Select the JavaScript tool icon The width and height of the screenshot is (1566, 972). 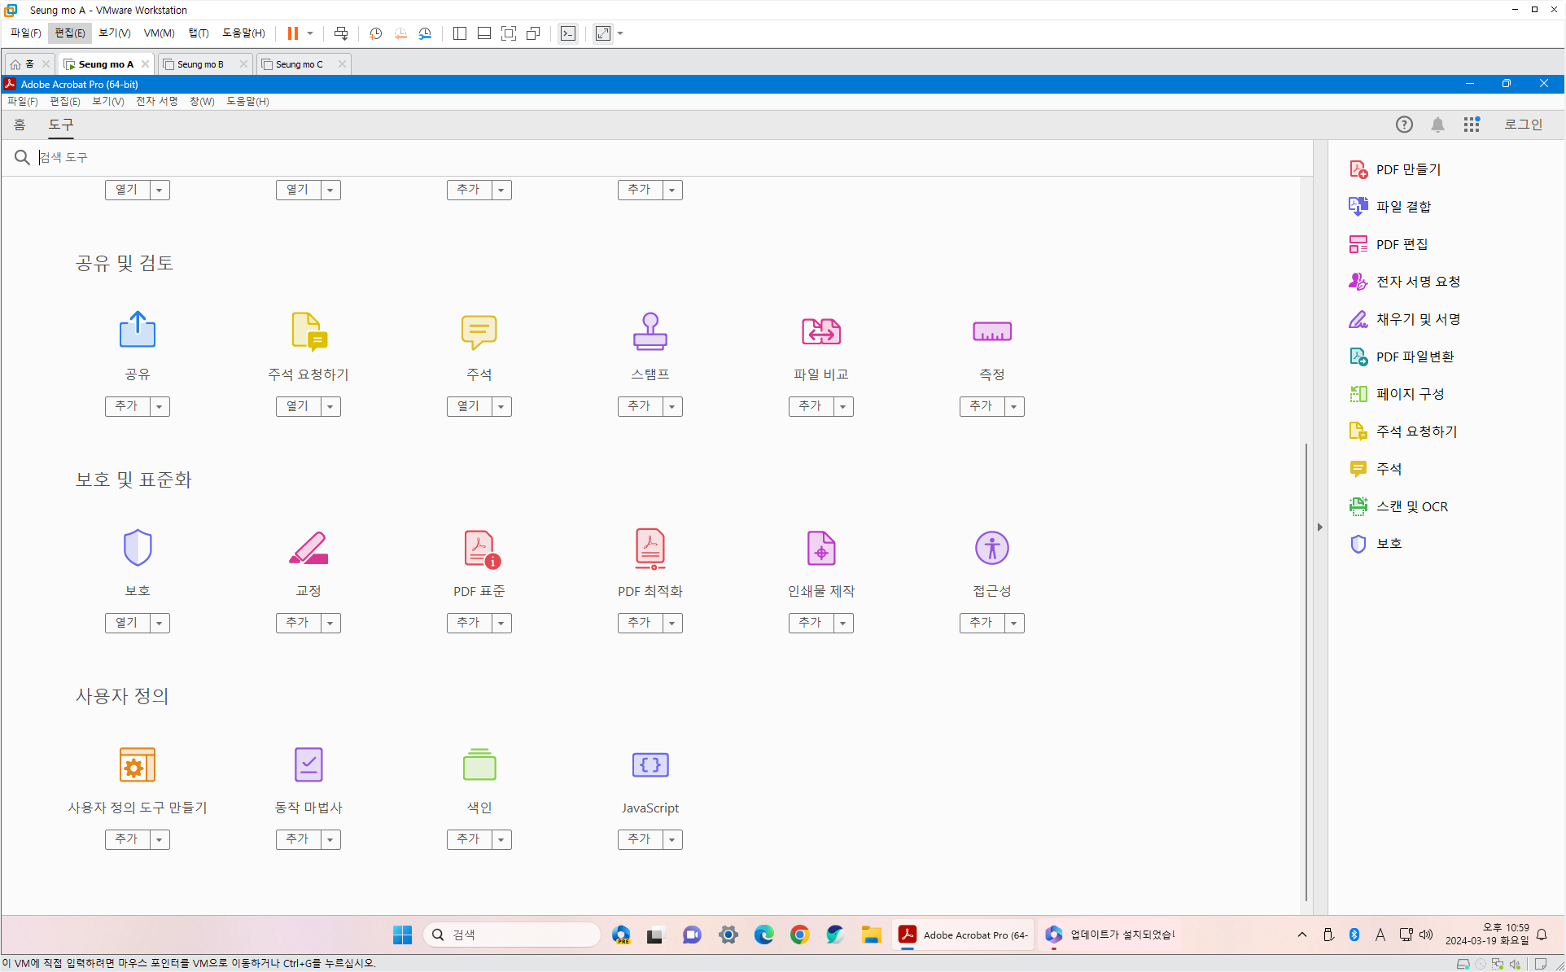coord(650,764)
